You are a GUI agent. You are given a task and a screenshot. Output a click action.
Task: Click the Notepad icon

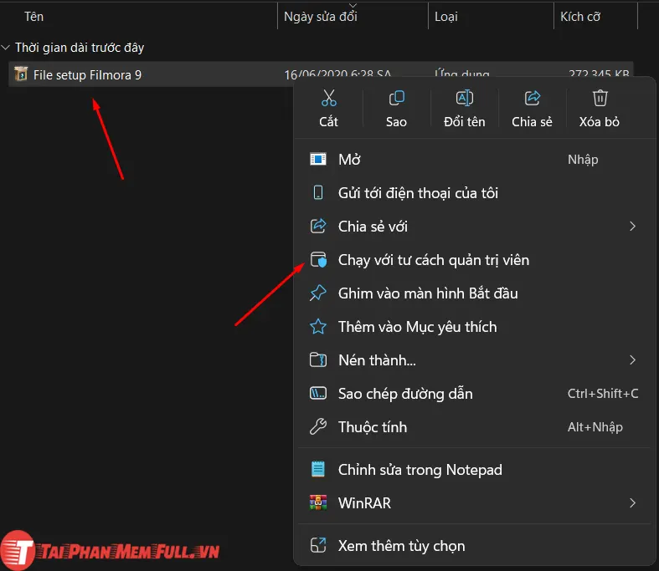318,469
